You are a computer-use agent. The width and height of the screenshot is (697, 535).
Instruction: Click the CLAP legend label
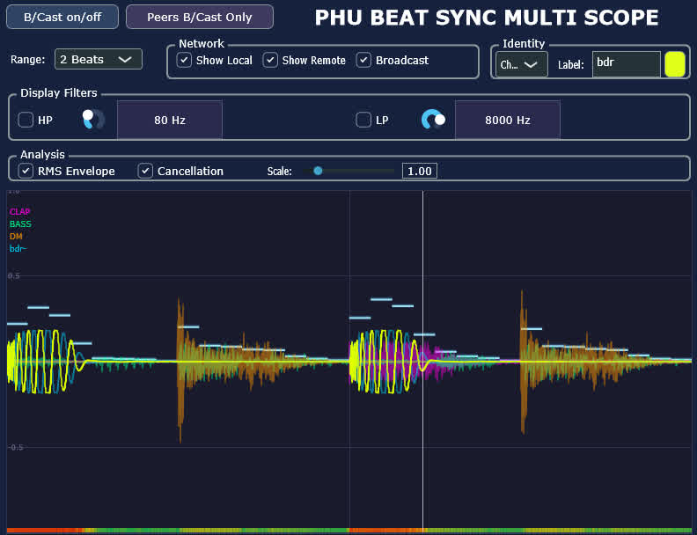(x=19, y=211)
